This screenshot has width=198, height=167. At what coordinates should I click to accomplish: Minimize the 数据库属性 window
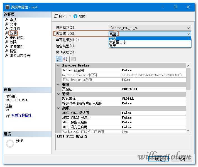[x=163, y=7]
